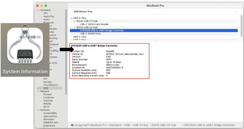Click the bold CP2102N details heading
The width and height of the screenshot is (244, 129).
94,46
